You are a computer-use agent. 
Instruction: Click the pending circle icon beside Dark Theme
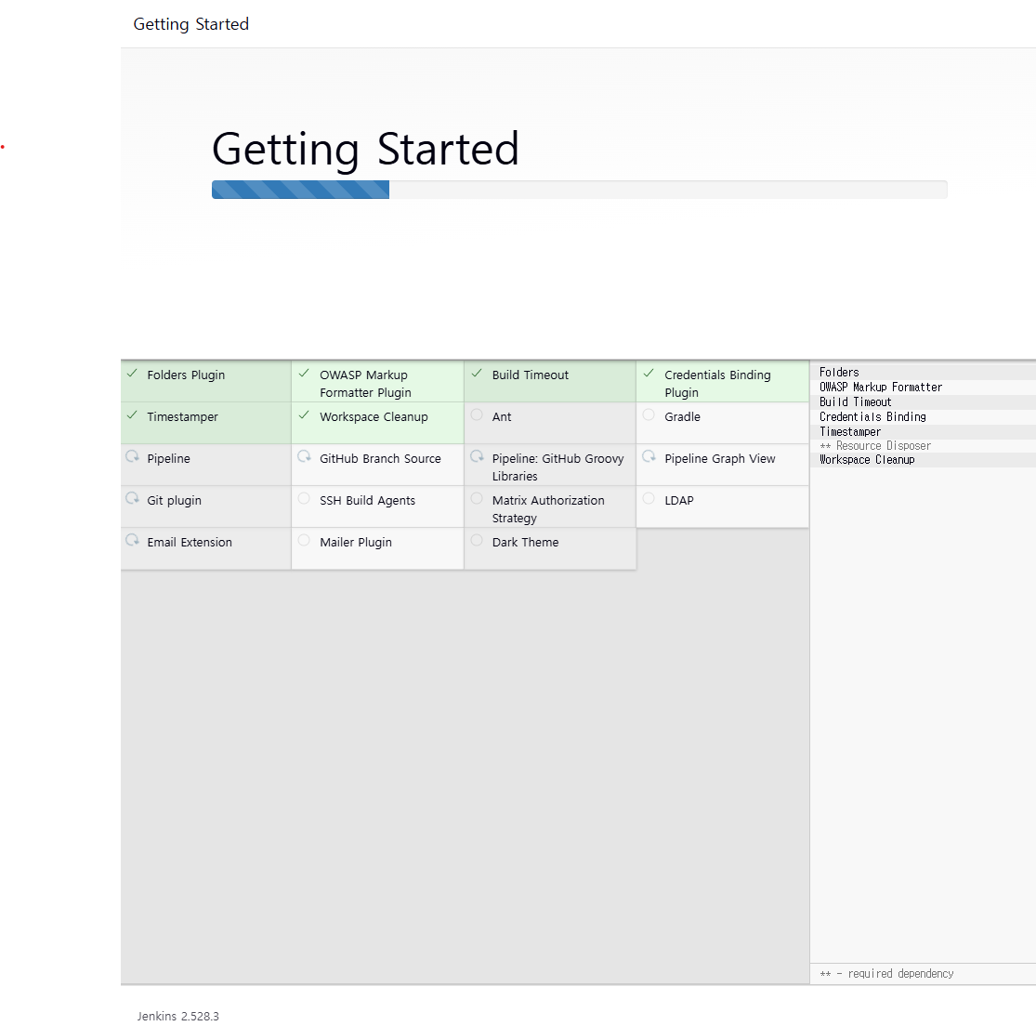tap(477, 540)
